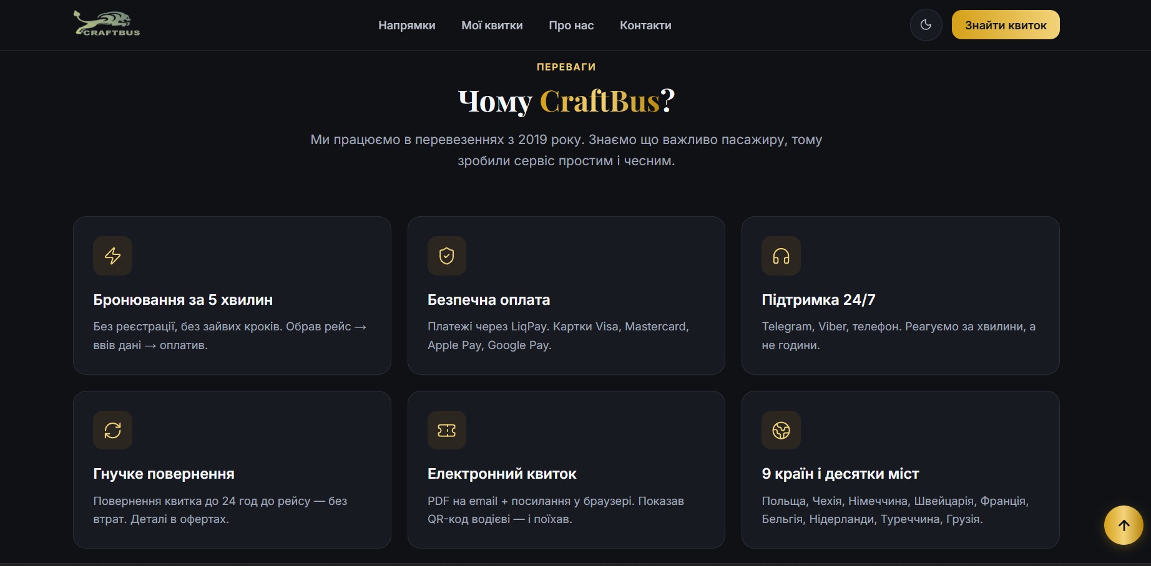The image size is (1151, 566).
Task: Select the Гнучке повернення heading
Action: [164, 474]
